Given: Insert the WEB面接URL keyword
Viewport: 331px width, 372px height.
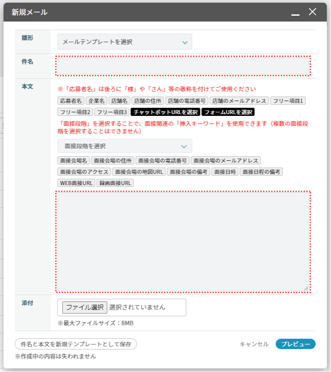Looking at the screenshot, I should 76,183.
